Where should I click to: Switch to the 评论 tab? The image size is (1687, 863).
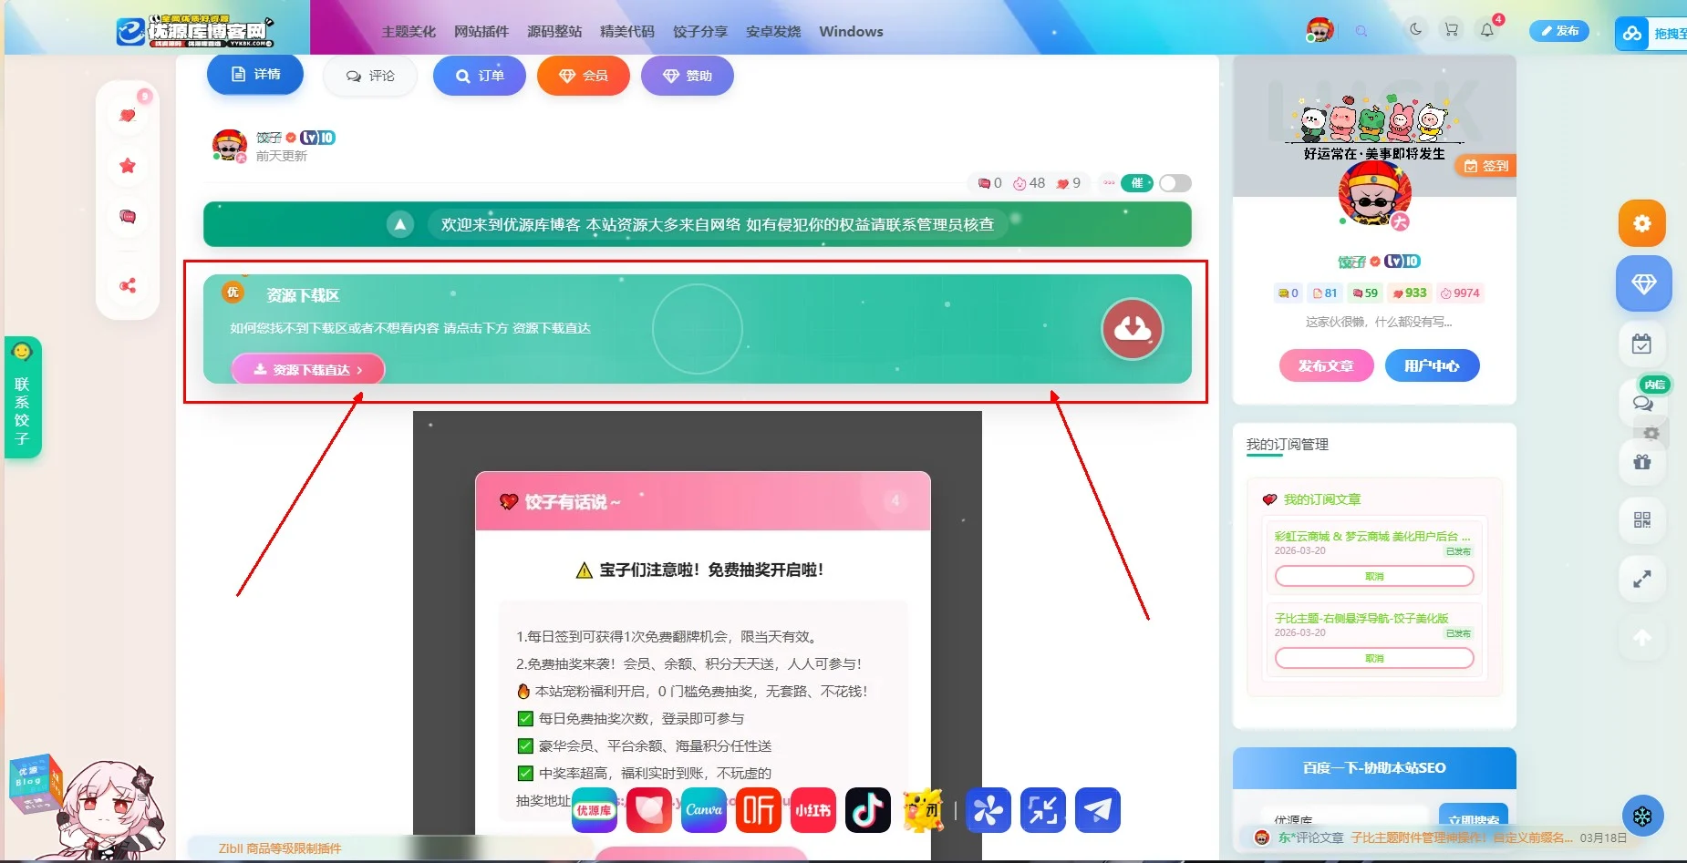click(x=368, y=76)
